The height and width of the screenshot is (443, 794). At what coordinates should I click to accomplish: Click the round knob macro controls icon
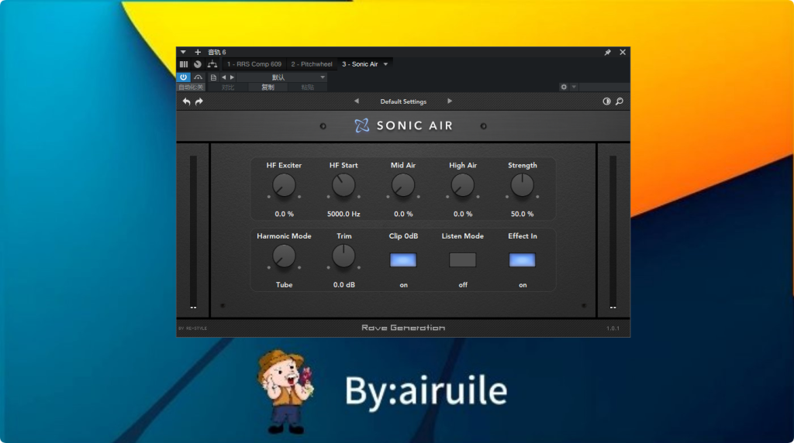coord(198,64)
